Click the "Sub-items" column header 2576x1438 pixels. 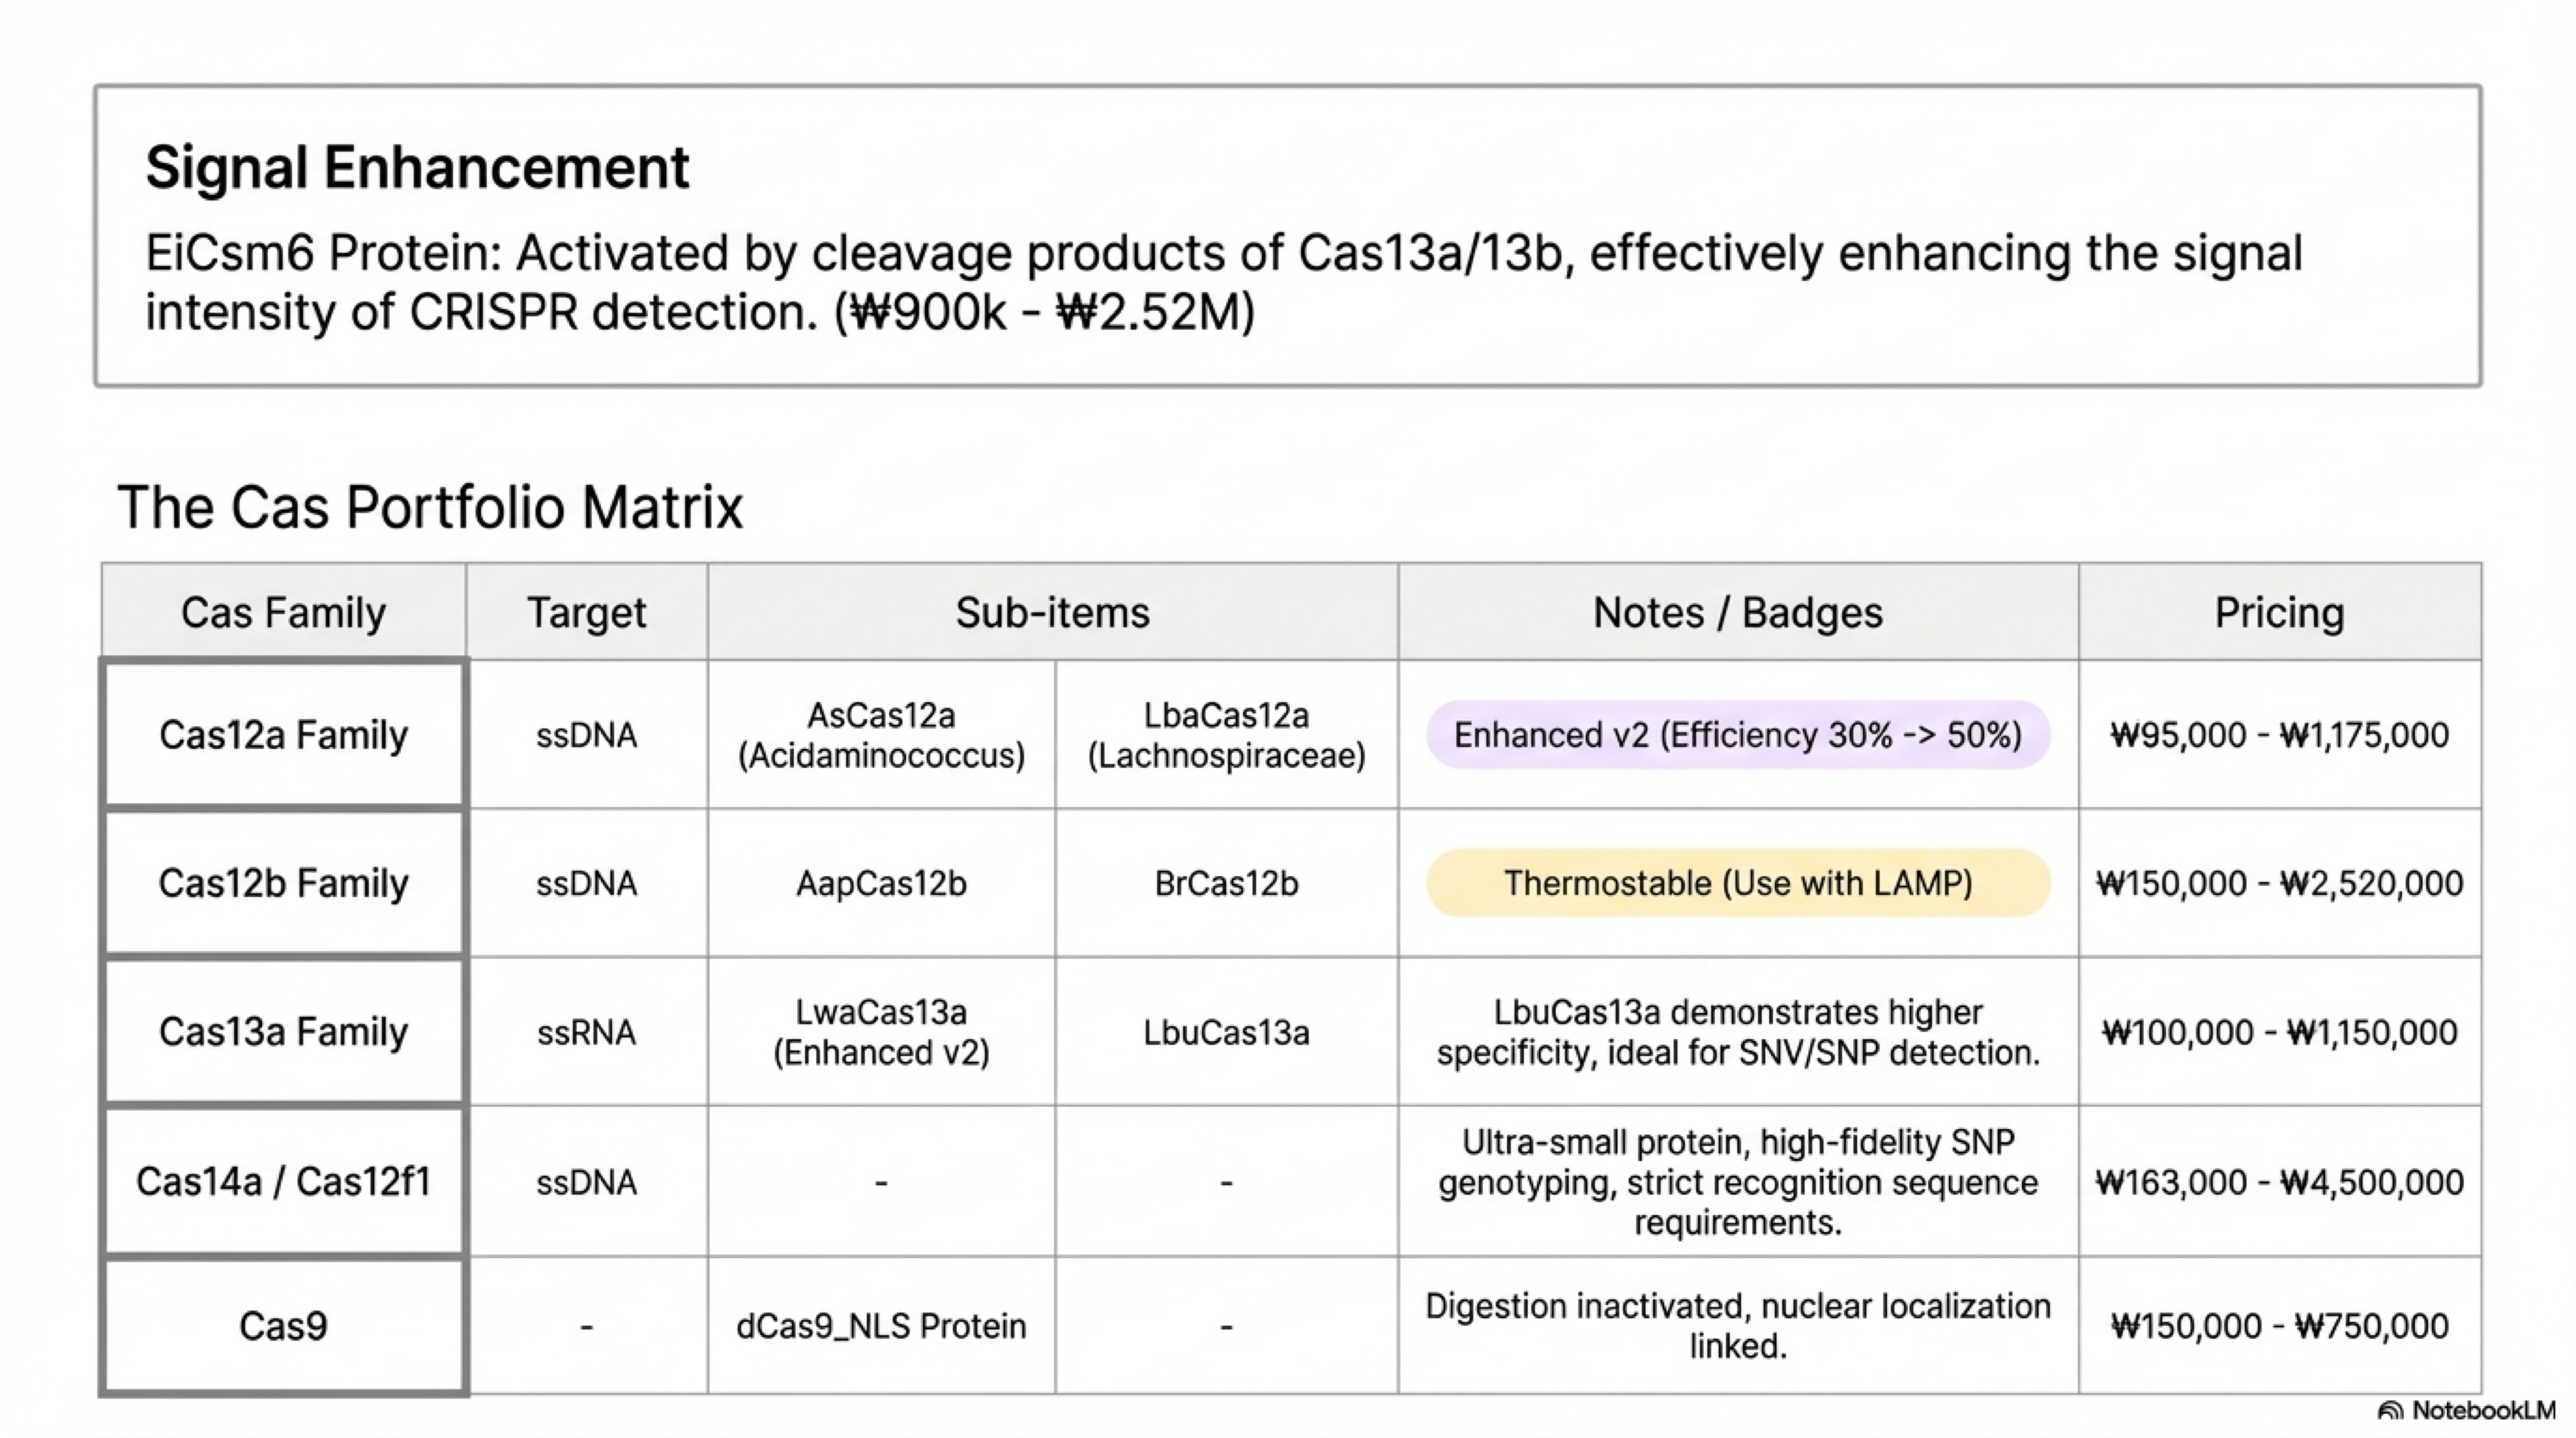coord(1053,612)
